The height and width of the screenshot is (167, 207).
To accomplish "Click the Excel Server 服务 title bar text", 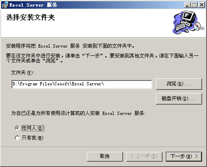I will coord(33,5).
